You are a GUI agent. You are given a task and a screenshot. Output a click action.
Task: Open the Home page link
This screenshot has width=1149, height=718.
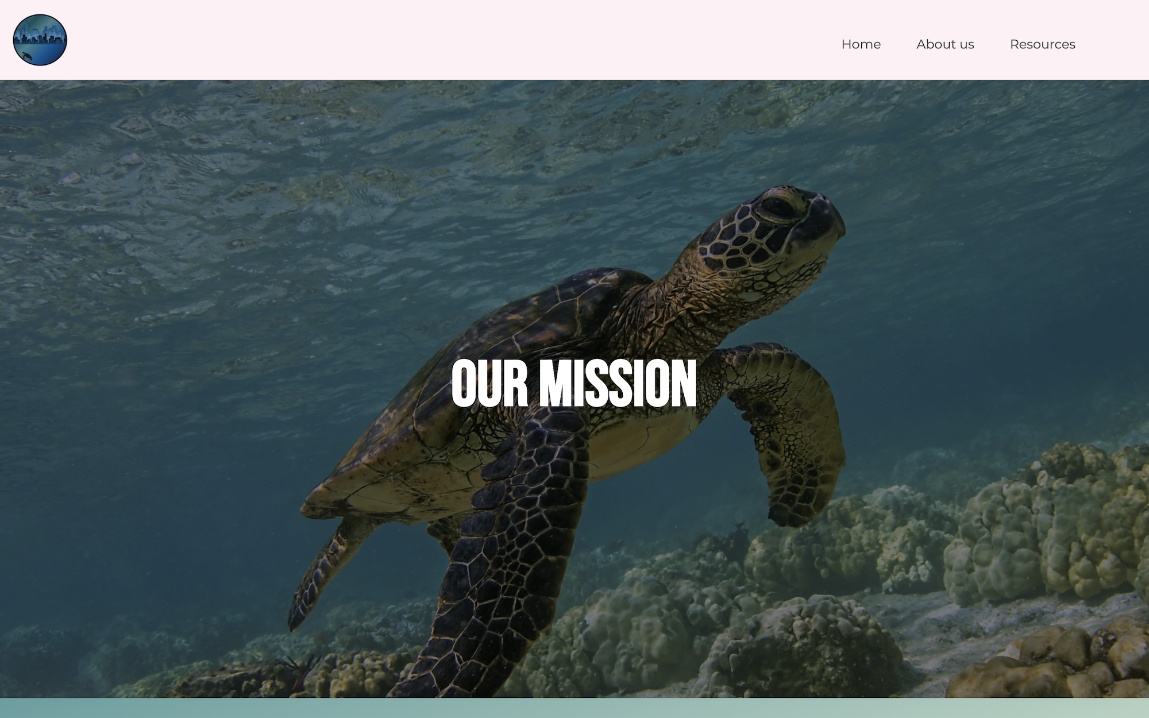coord(861,44)
